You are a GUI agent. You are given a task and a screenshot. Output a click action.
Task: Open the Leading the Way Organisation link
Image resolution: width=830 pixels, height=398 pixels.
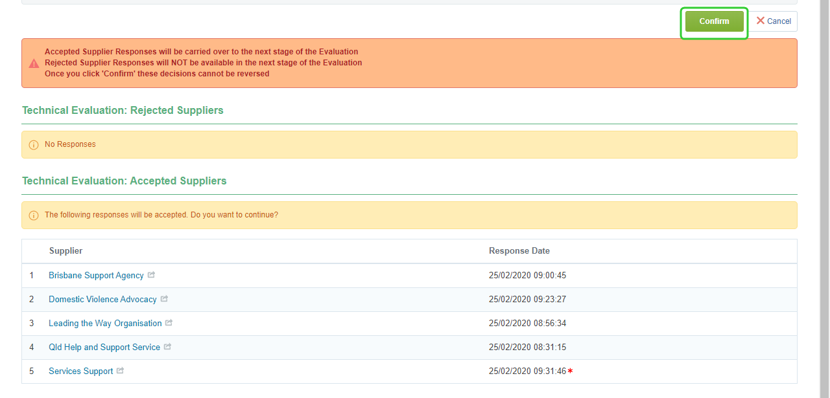pos(105,324)
